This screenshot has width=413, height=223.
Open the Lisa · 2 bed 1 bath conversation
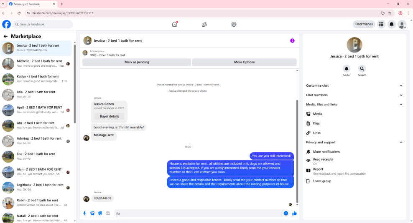[36, 157]
